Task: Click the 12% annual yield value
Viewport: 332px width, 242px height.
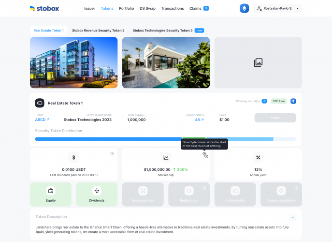Action: [258, 169]
